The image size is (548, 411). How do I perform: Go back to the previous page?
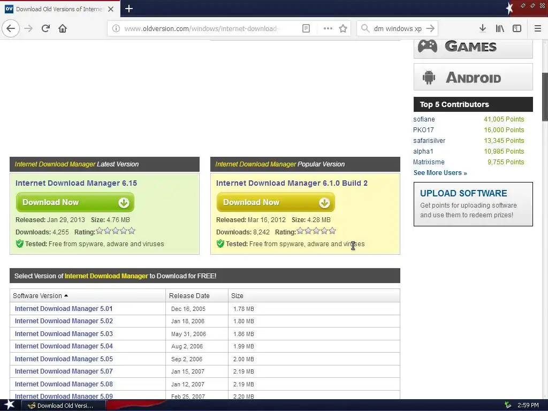[x=11, y=28]
